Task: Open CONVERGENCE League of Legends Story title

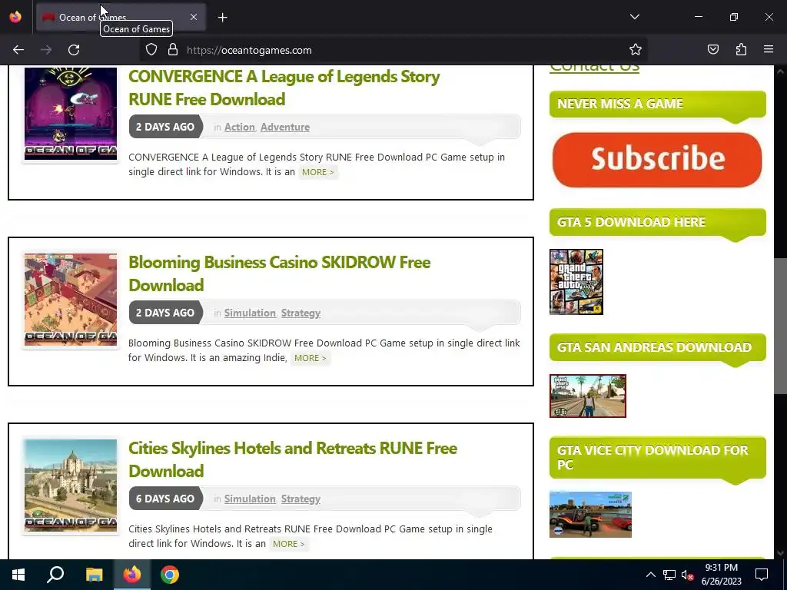Action: (284, 88)
